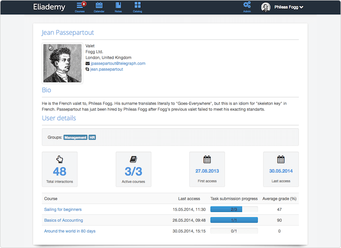This screenshot has height=248, width=341.
Task: Click the Course column header
Action: click(x=51, y=199)
